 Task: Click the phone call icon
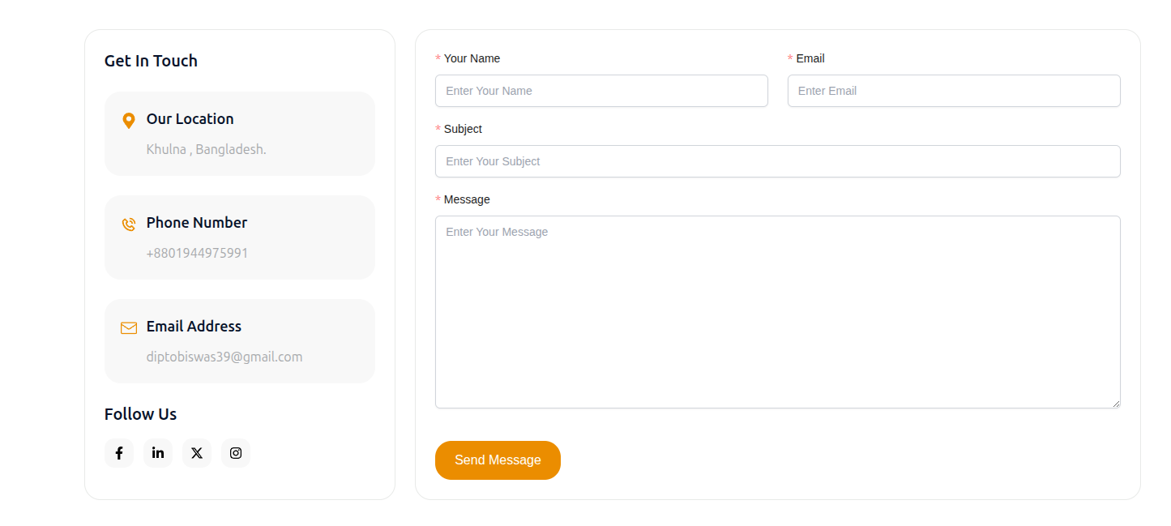pos(128,225)
